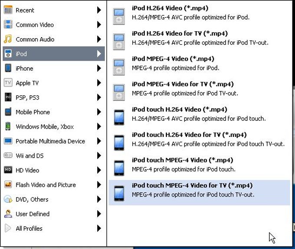This screenshot has width=295, height=249.
Task: Select the highlighted iPod category
Action: click(54, 54)
